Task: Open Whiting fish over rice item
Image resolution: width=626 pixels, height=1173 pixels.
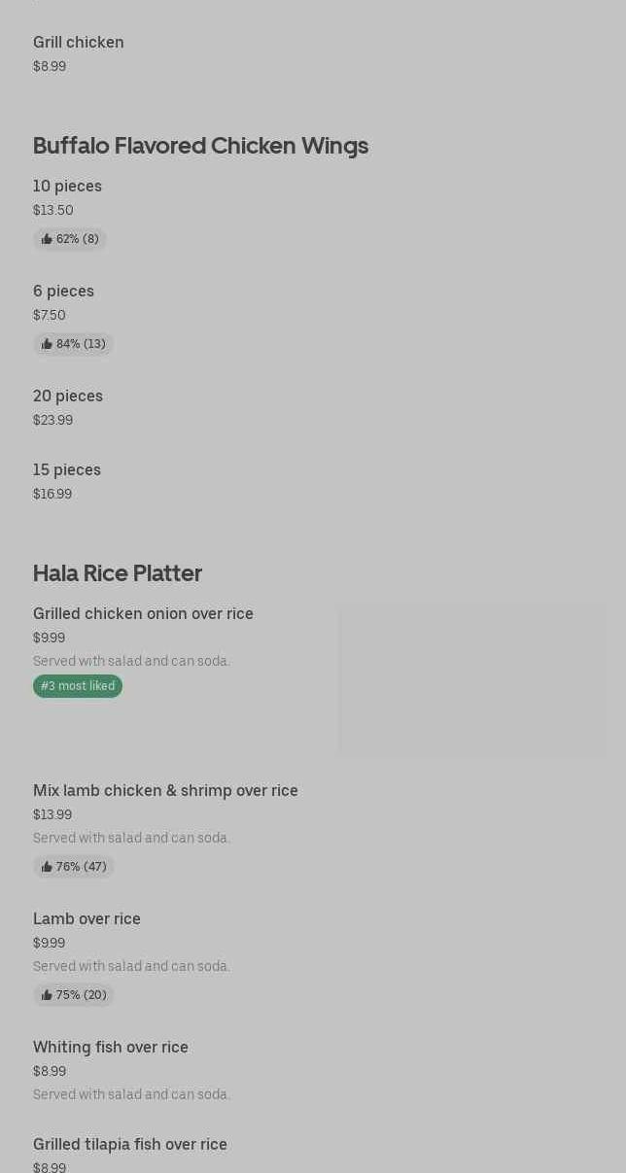Action: coord(111,1048)
